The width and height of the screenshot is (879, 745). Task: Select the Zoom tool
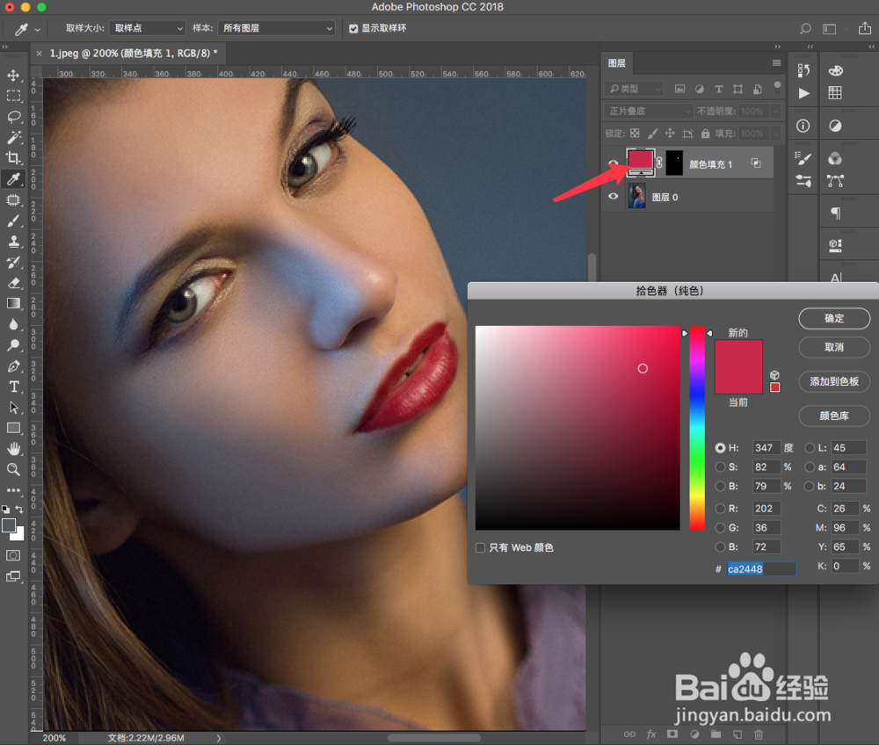13,470
